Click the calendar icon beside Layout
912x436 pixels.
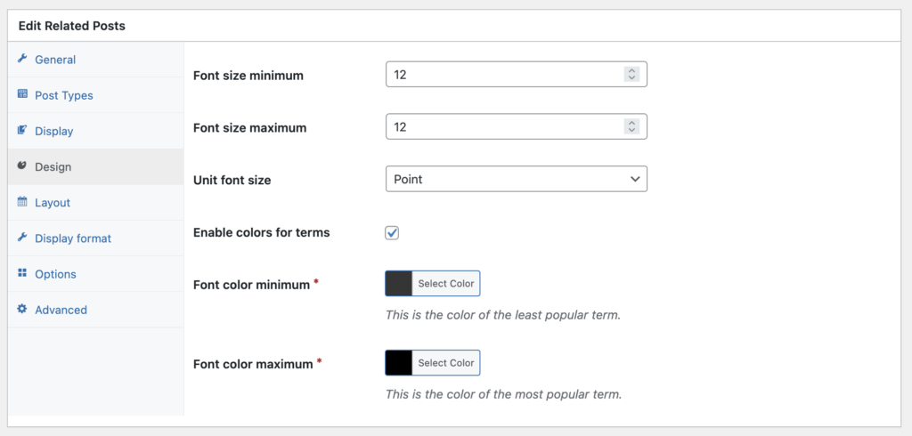click(x=22, y=203)
